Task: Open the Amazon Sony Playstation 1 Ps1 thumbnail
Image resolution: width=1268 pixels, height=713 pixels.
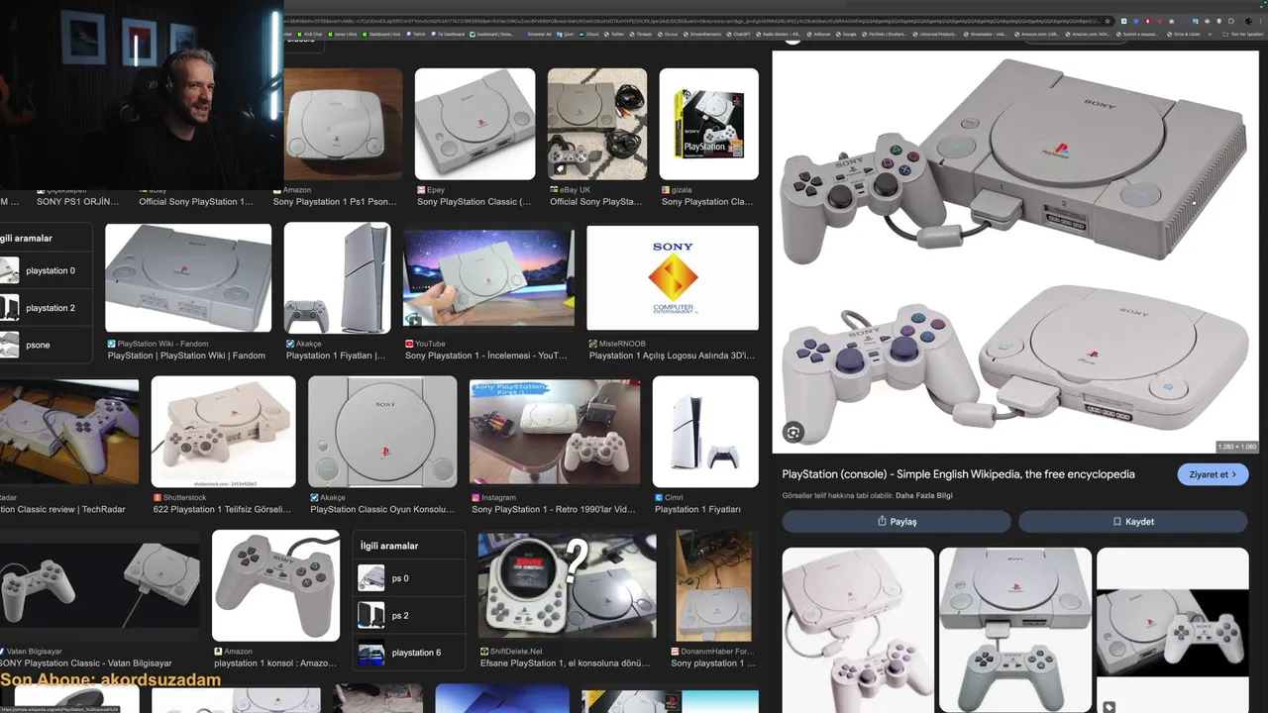Action: click(x=344, y=124)
